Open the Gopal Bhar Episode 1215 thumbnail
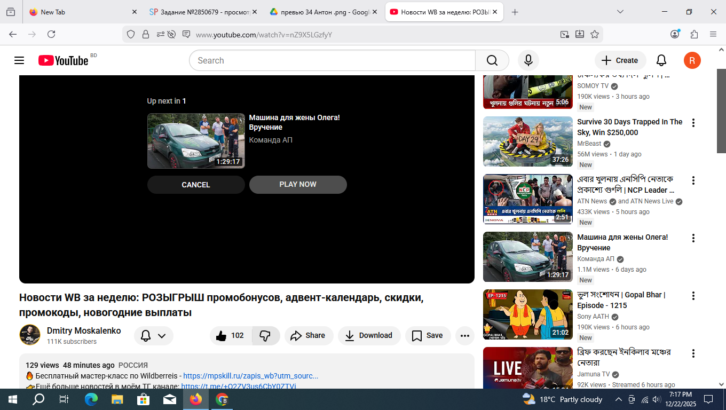This screenshot has width=726, height=410. (528, 314)
